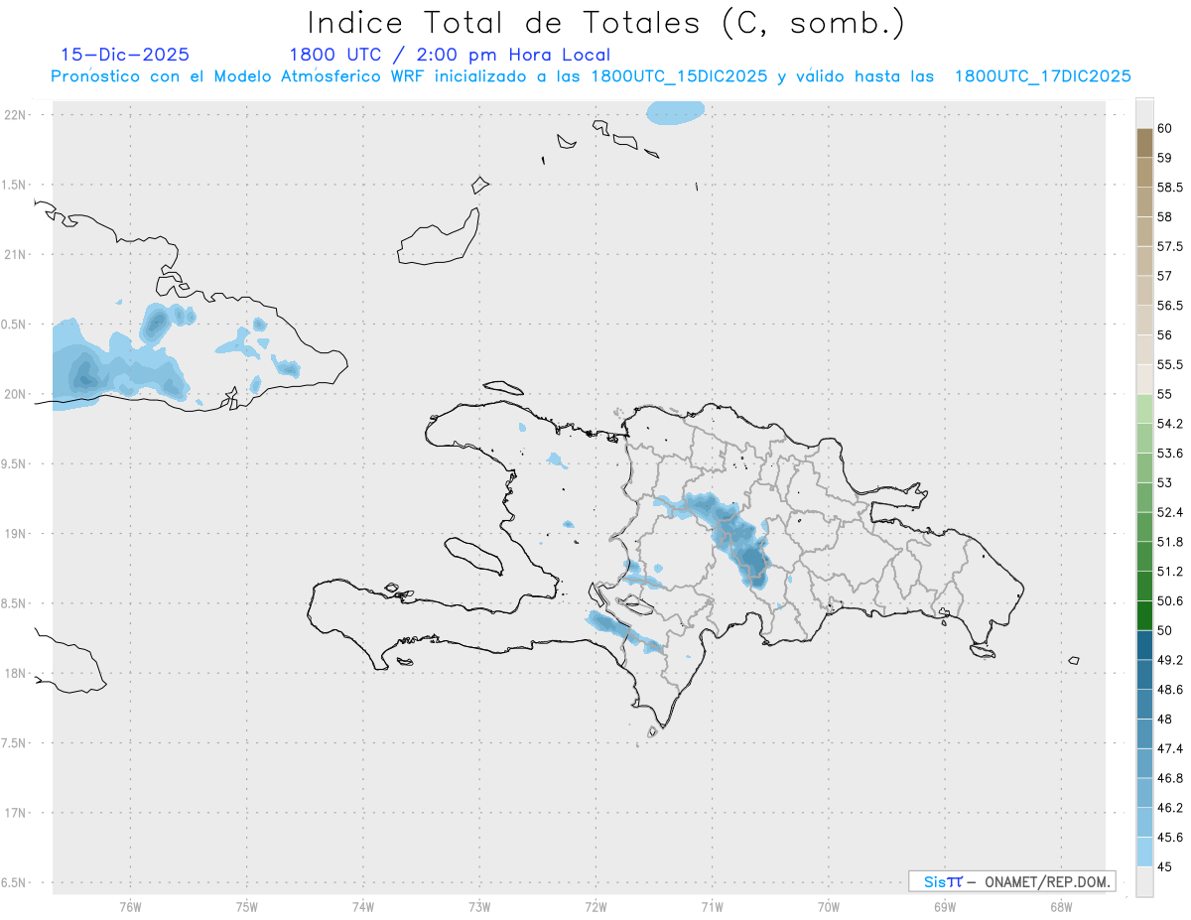This screenshot has height=920, width=1191.
Task: Click the '73W' longitude label
Action: tap(479, 906)
